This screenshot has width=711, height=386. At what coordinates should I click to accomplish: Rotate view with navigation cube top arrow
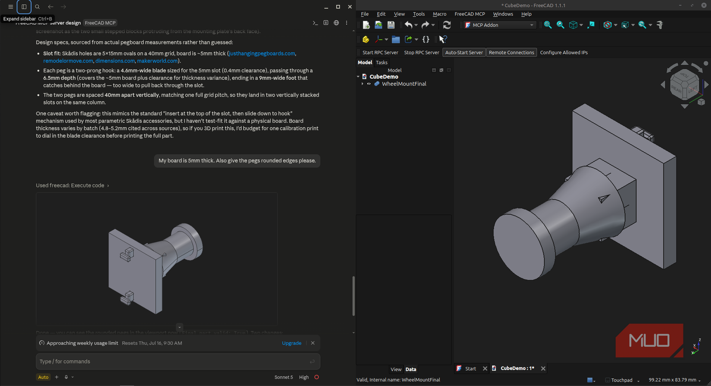pyautogui.click(x=685, y=63)
